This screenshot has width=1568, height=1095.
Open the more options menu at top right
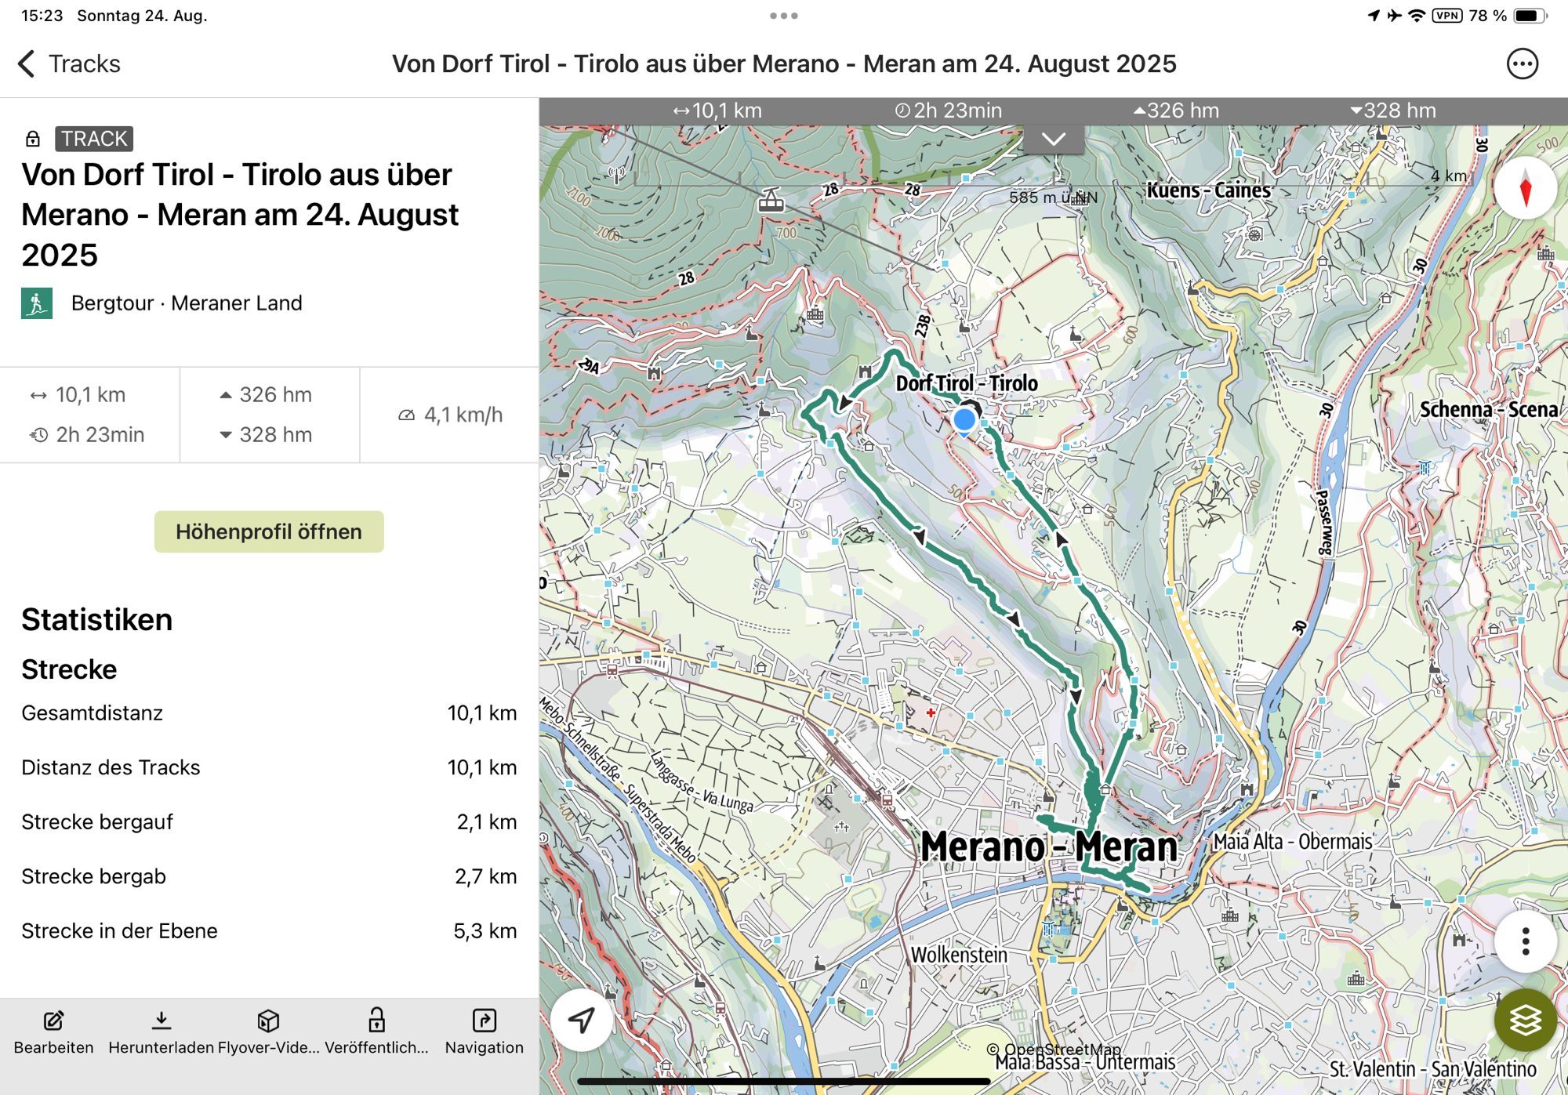(1522, 64)
